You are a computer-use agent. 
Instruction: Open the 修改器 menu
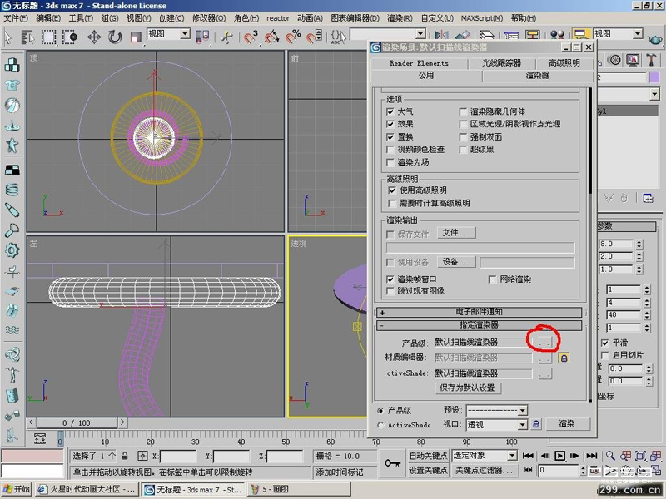coord(209,18)
